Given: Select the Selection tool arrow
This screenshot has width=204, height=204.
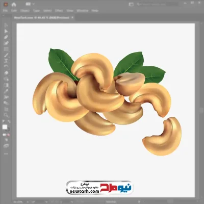Looking at the screenshot, I should click(x=6, y=25).
